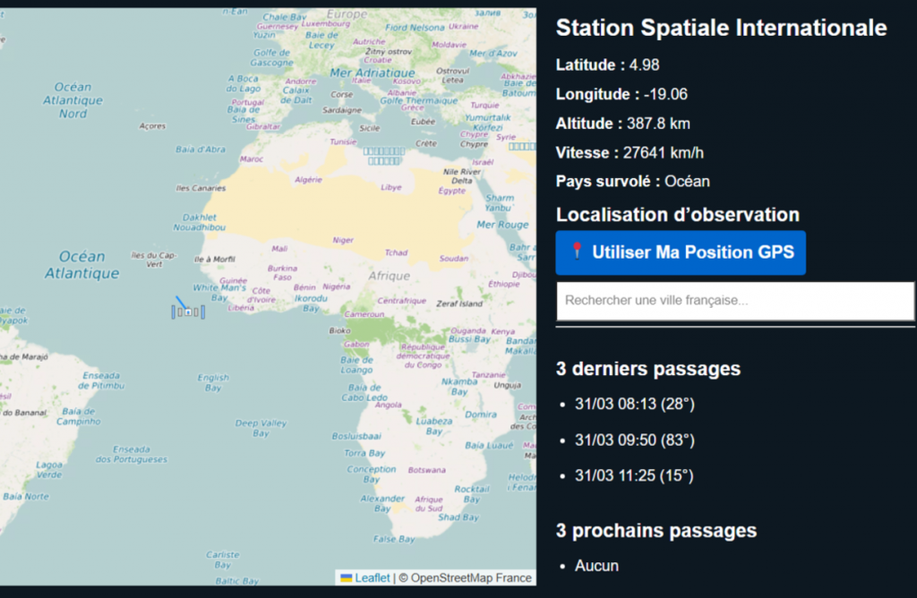Focus the Rechercher une ville française field

click(x=735, y=301)
